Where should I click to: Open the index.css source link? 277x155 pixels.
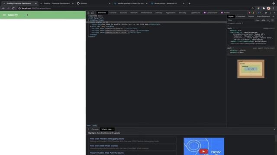tap(269, 28)
